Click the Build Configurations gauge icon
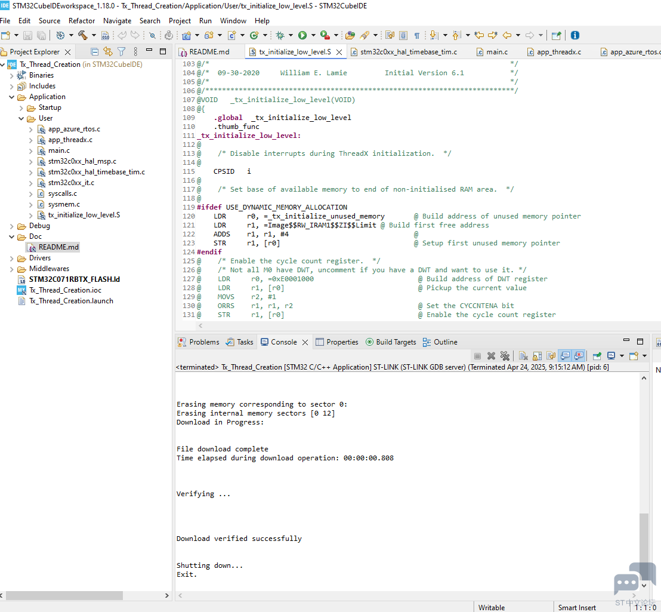 click(x=60, y=35)
